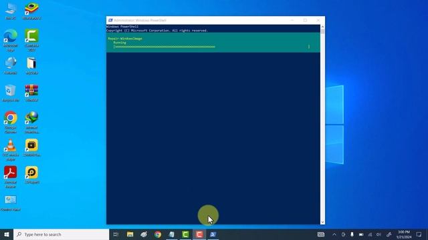Screen dimensions: 428x240
Task: Open VLC media player desktop shortcut
Action: point(11,150)
